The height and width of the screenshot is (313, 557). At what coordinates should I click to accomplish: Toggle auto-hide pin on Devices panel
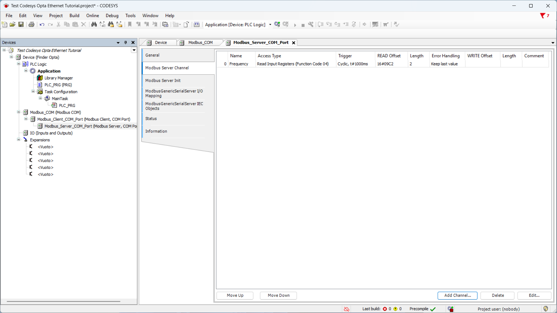click(126, 43)
